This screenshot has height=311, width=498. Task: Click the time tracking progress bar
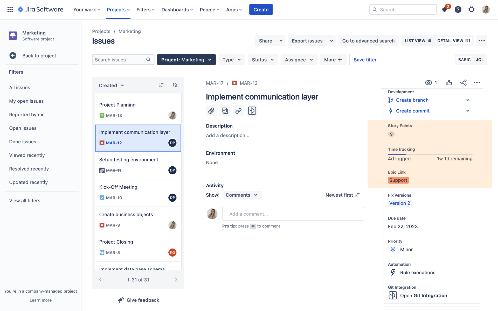tap(430, 154)
